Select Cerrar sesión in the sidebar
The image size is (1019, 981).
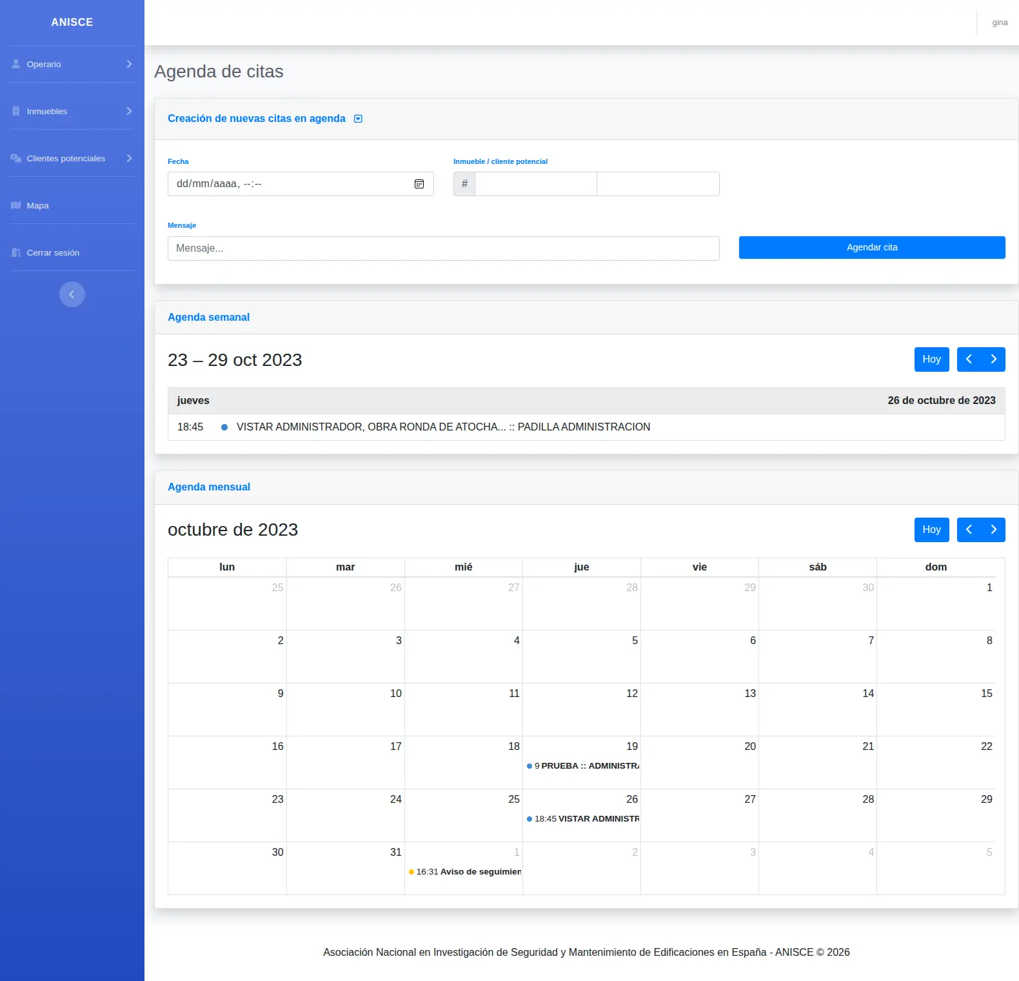(x=72, y=252)
